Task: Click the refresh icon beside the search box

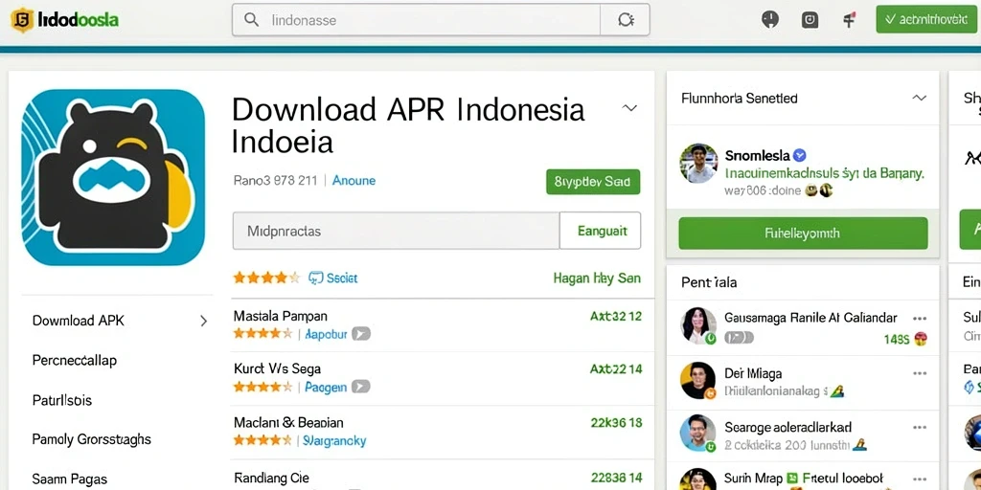Action: [625, 20]
